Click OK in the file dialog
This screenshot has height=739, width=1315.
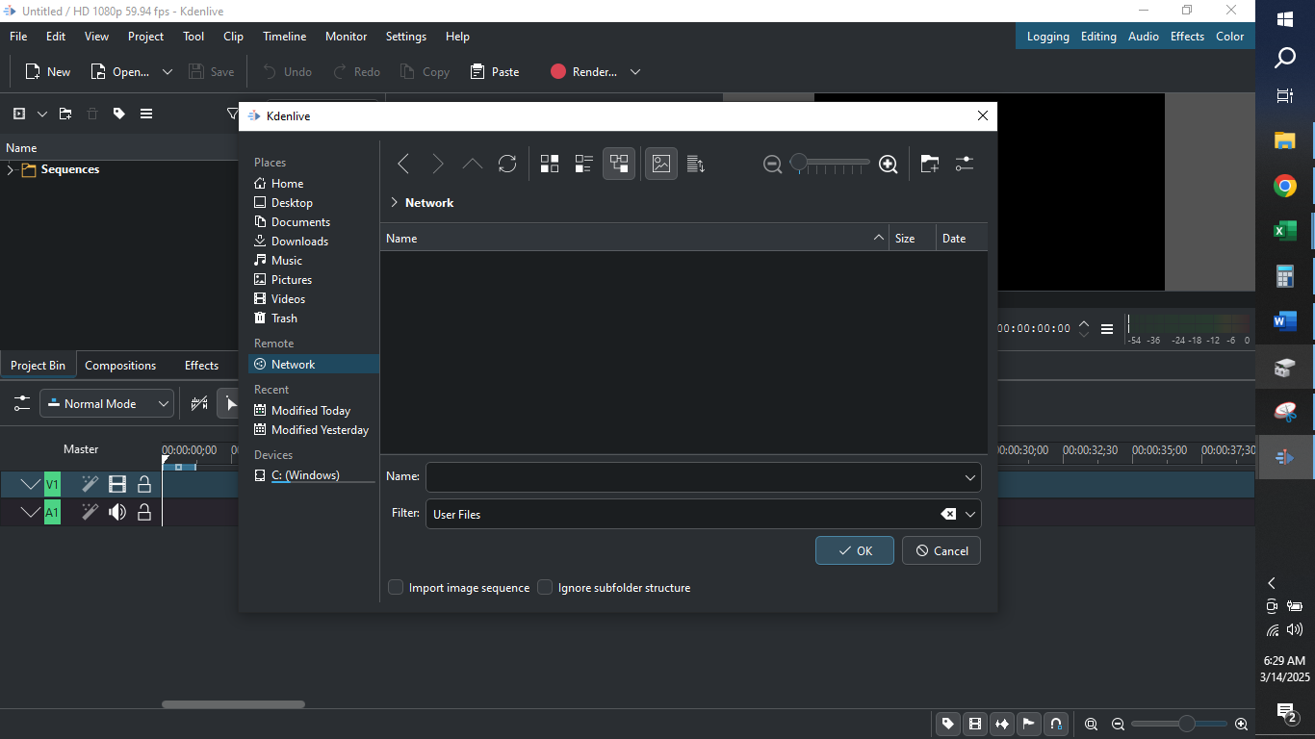point(855,550)
